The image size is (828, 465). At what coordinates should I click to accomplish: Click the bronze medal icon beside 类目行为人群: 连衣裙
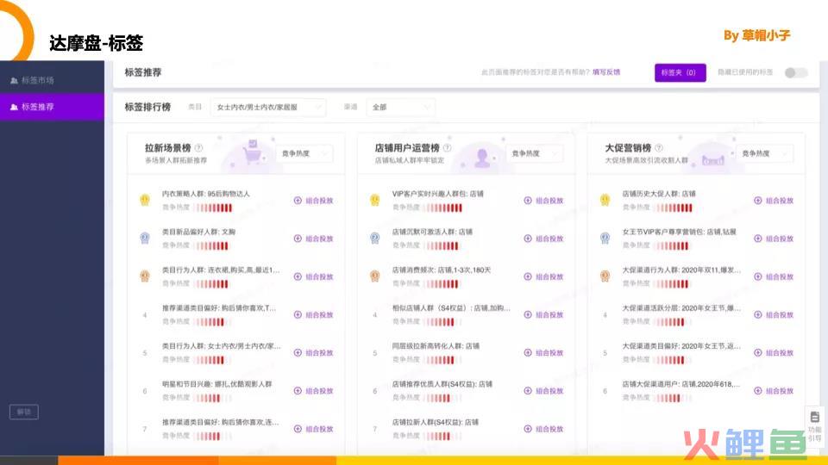145,276
